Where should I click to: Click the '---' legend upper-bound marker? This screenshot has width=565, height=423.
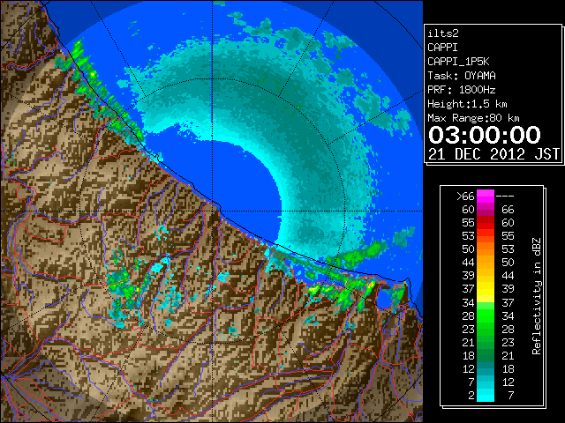(x=505, y=197)
